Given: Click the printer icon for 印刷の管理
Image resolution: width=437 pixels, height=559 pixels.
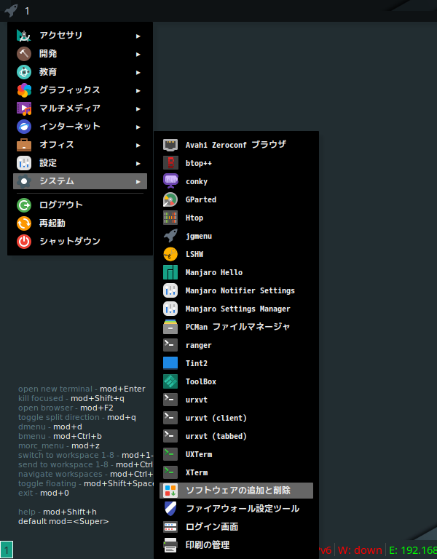Looking at the screenshot, I should [170, 545].
